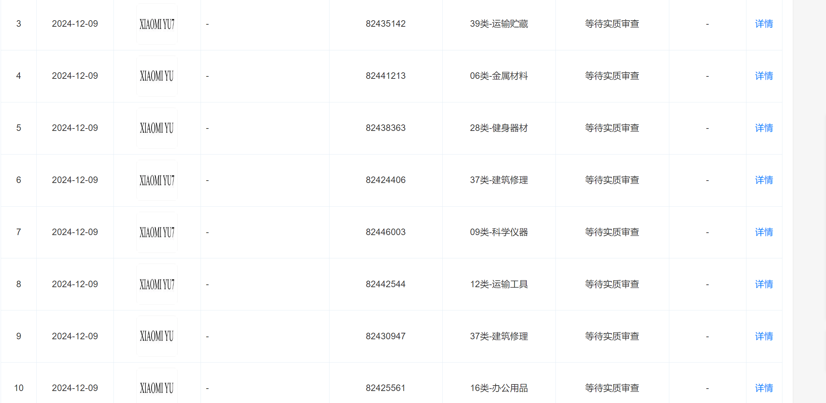The height and width of the screenshot is (403, 826).
Task: Open 详情 link for application 82441213
Action: coord(764,76)
